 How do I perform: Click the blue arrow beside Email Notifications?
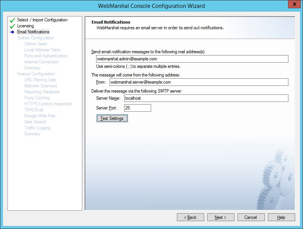pos(12,32)
